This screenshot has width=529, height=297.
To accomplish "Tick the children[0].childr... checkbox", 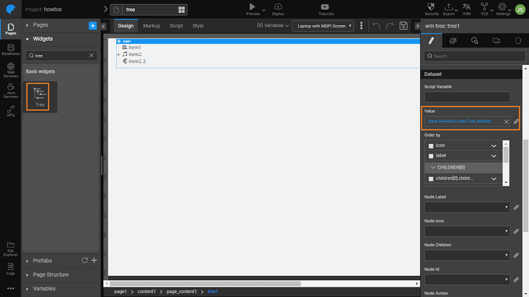I will [431, 178].
